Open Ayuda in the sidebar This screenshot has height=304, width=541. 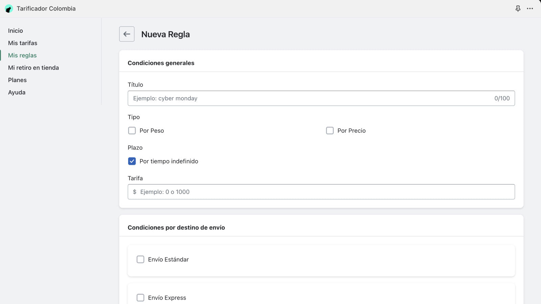(17, 92)
